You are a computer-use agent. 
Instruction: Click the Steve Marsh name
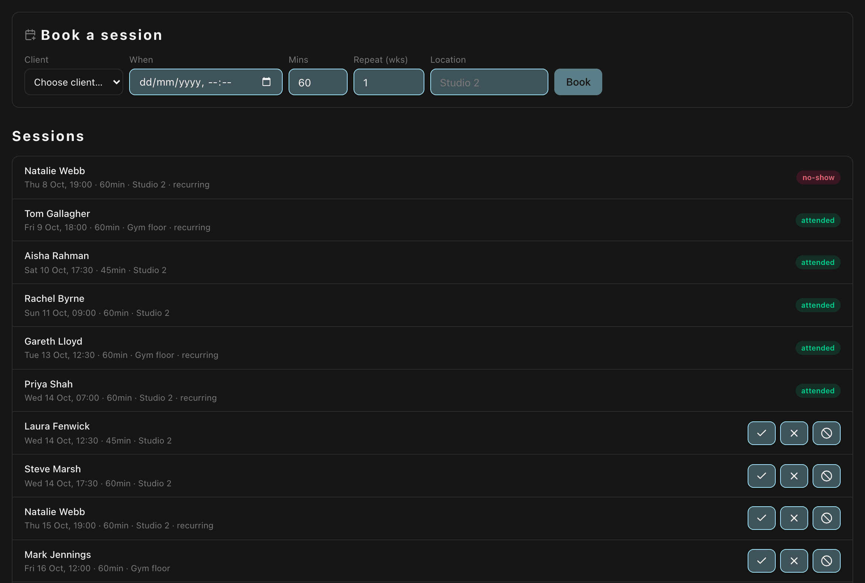click(x=52, y=469)
